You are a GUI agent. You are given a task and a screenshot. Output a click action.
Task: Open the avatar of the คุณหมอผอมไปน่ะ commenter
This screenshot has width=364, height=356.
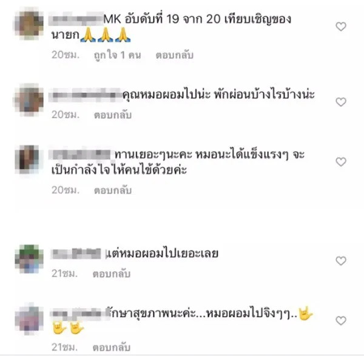coord(29,100)
